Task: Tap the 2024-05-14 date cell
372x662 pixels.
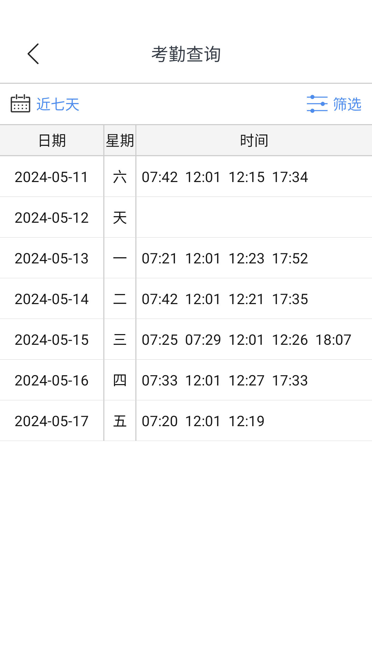Action: click(x=52, y=299)
